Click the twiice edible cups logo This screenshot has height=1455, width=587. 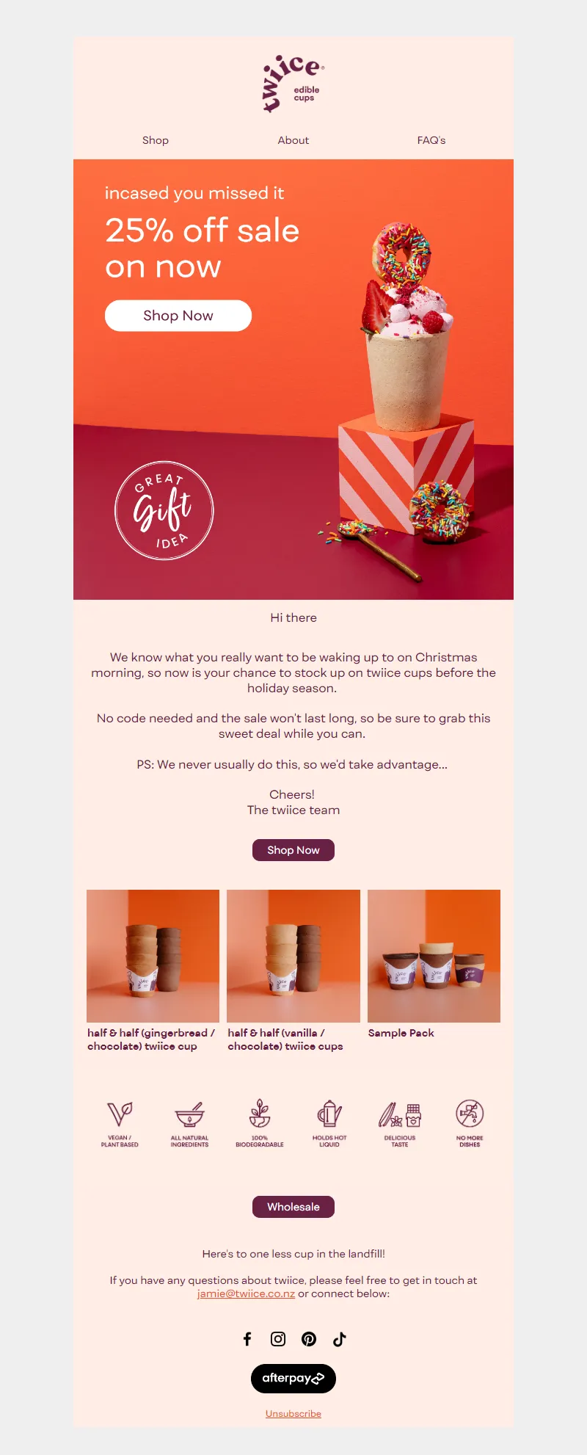293,83
